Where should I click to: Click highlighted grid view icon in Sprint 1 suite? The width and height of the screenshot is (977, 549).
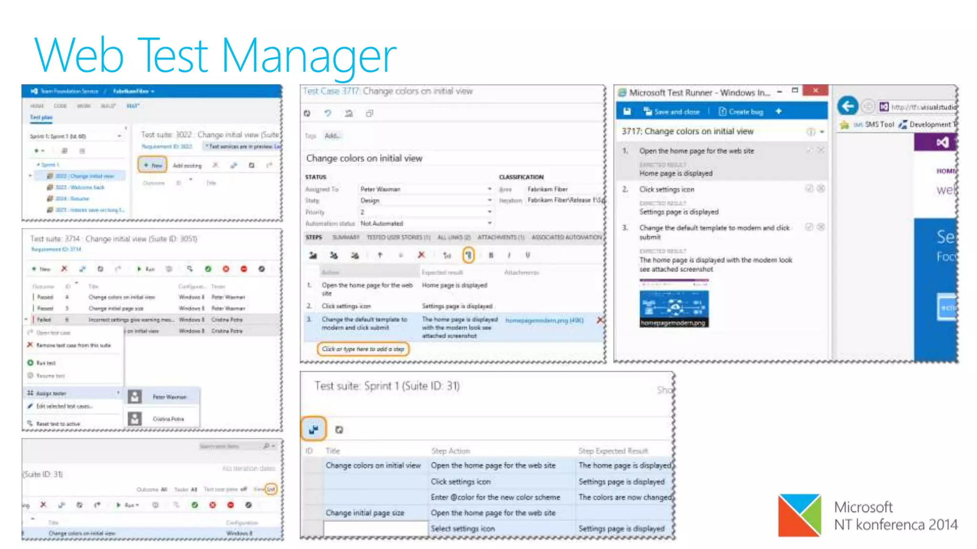coord(313,429)
